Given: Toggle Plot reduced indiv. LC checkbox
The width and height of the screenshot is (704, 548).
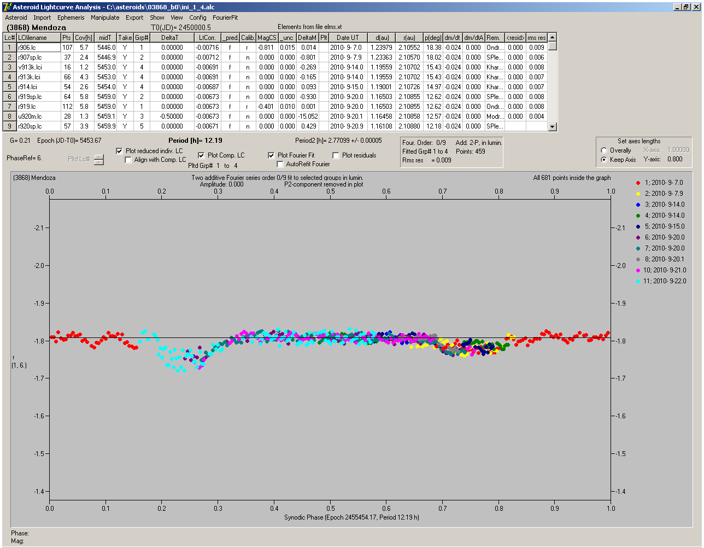Looking at the screenshot, I should (120, 151).
